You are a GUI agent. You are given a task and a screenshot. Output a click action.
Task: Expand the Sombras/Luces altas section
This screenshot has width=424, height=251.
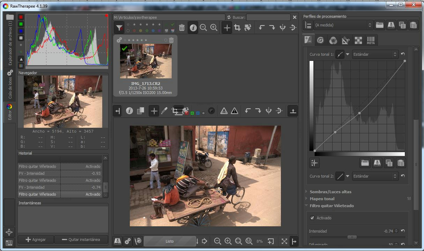pos(330,192)
